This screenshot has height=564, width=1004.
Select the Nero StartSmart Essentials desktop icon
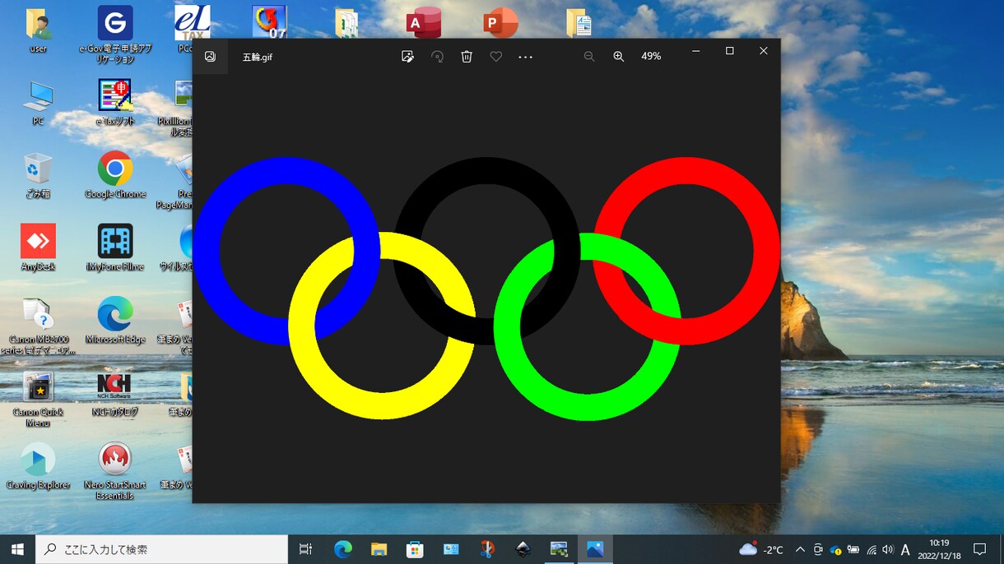coord(115,471)
